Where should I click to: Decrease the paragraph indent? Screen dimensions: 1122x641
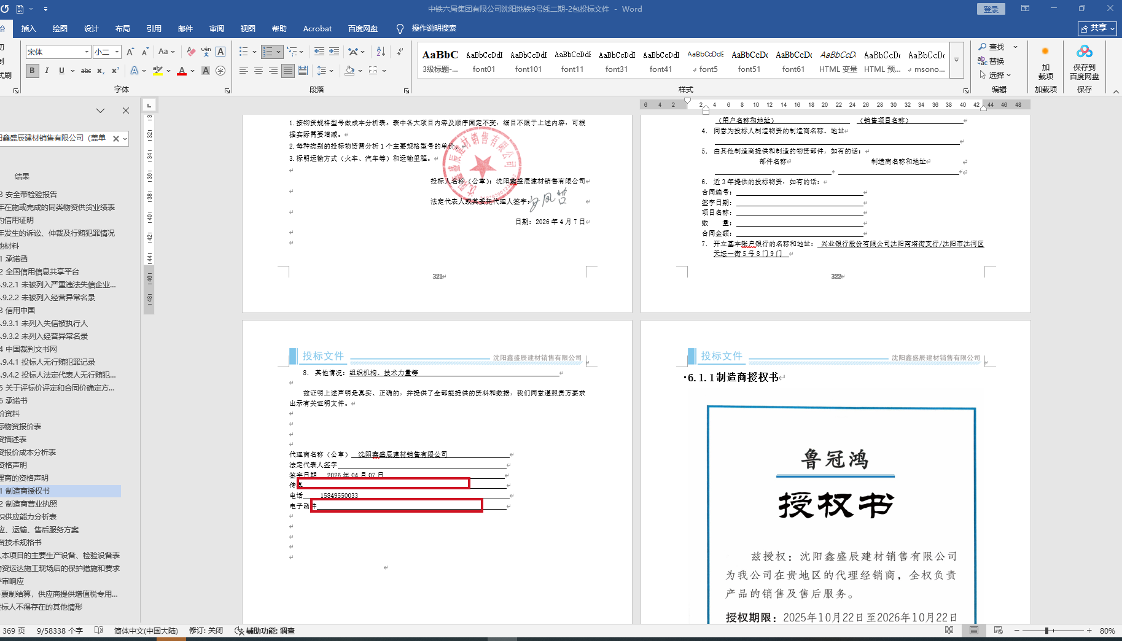319,52
